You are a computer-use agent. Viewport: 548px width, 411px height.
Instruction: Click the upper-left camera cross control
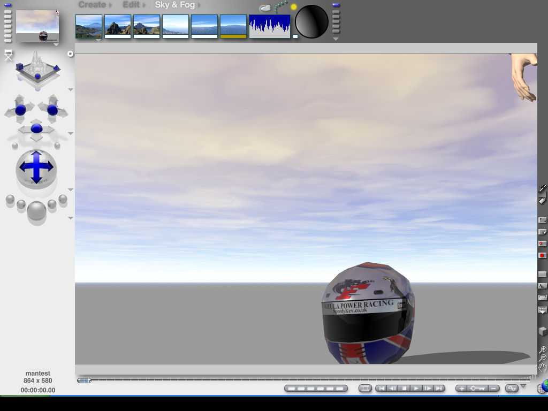point(20,109)
